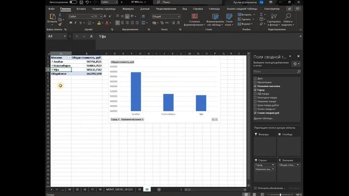Screen dimensions: 349x196
Task: Click the cell borders icon
Action: click(89, 23)
